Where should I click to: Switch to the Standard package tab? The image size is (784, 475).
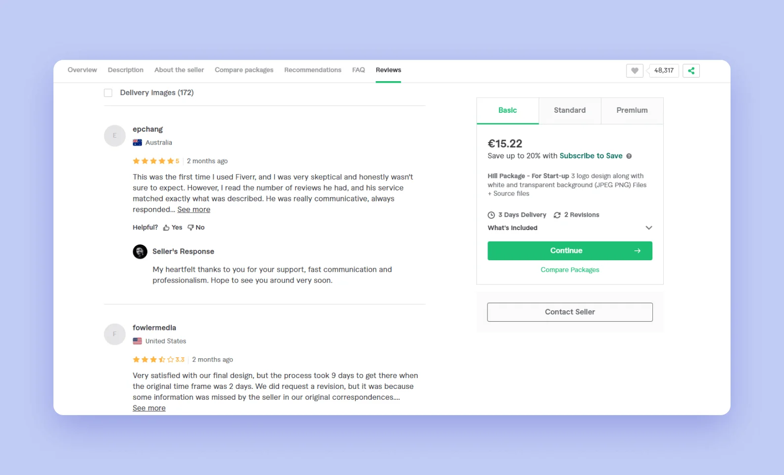570,110
